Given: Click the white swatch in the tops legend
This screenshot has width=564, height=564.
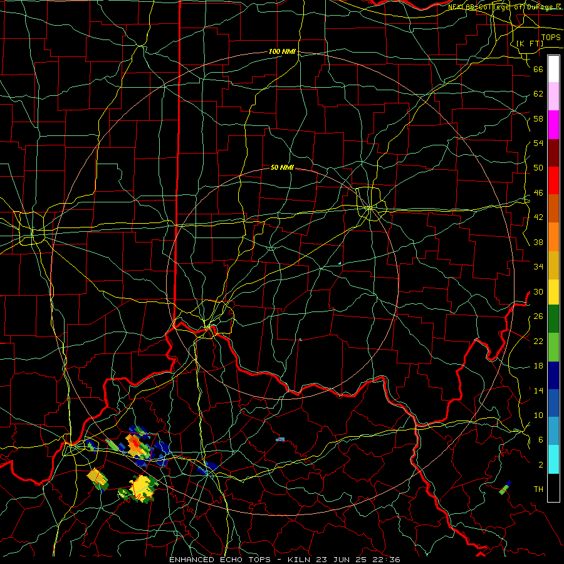Looking at the screenshot, I should [x=553, y=69].
